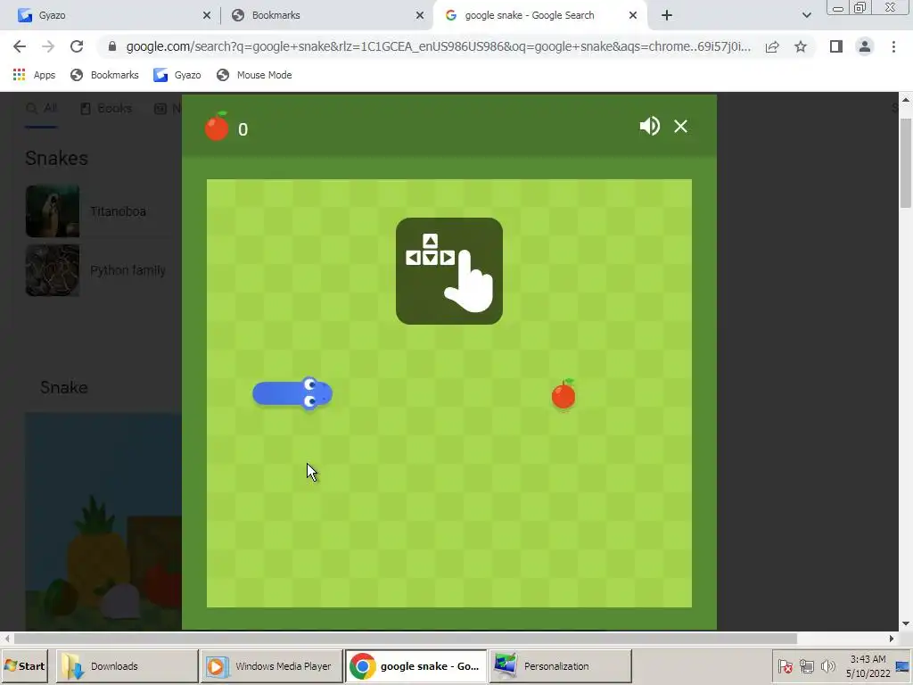Image resolution: width=913 pixels, height=685 pixels.
Task: Select the google snake search tab
Action: coord(539,15)
